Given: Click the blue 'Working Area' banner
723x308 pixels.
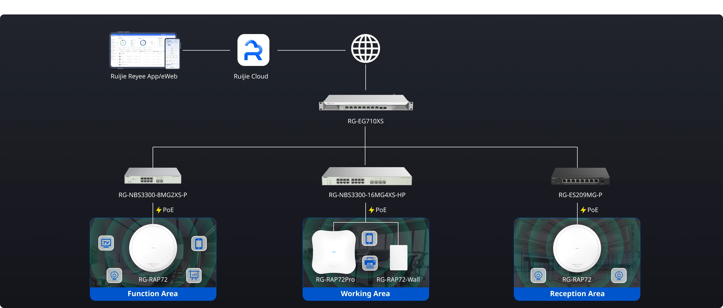Looking at the screenshot, I should pyautogui.click(x=366, y=294).
